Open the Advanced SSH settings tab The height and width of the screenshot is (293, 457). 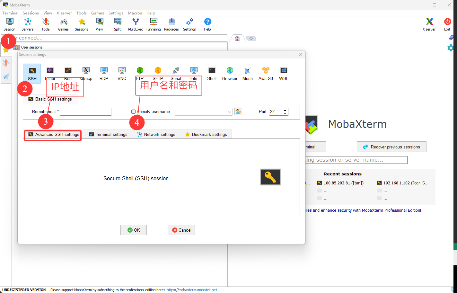pos(53,134)
